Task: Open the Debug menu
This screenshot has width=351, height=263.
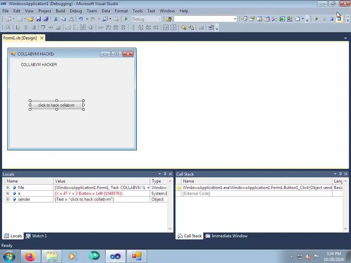Action: (76, 11)
